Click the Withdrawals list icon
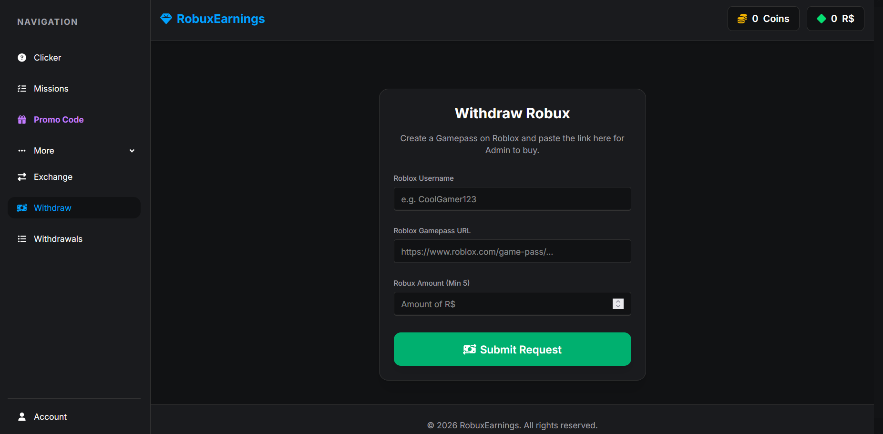 click(22, 239)
